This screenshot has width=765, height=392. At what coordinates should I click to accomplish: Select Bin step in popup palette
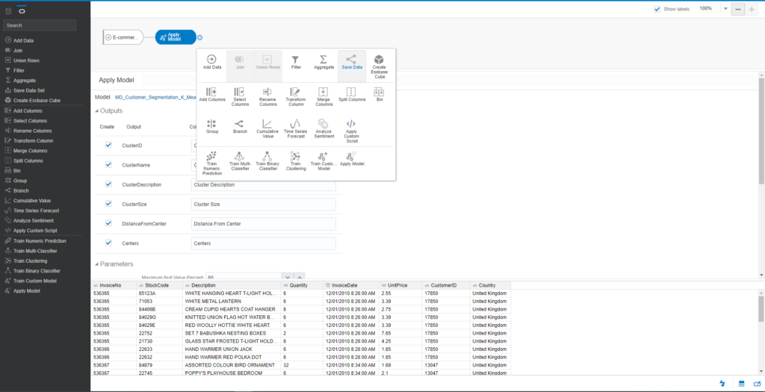click(380, 95)
